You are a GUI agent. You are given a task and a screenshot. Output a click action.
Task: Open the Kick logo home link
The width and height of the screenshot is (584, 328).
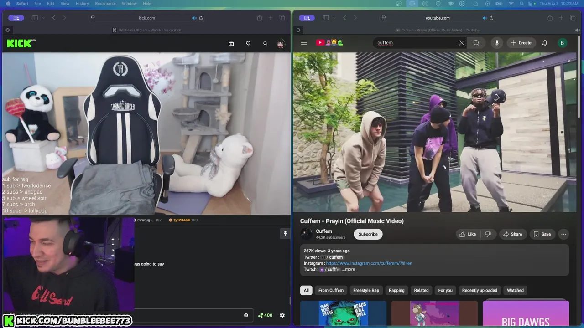[x=21, y=43]
